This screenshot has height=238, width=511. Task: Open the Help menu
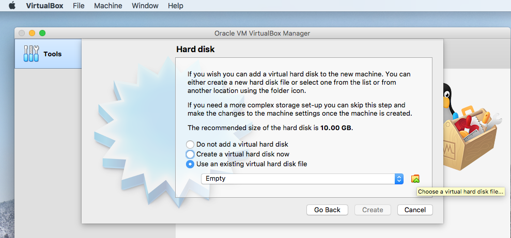coord(176,6)
